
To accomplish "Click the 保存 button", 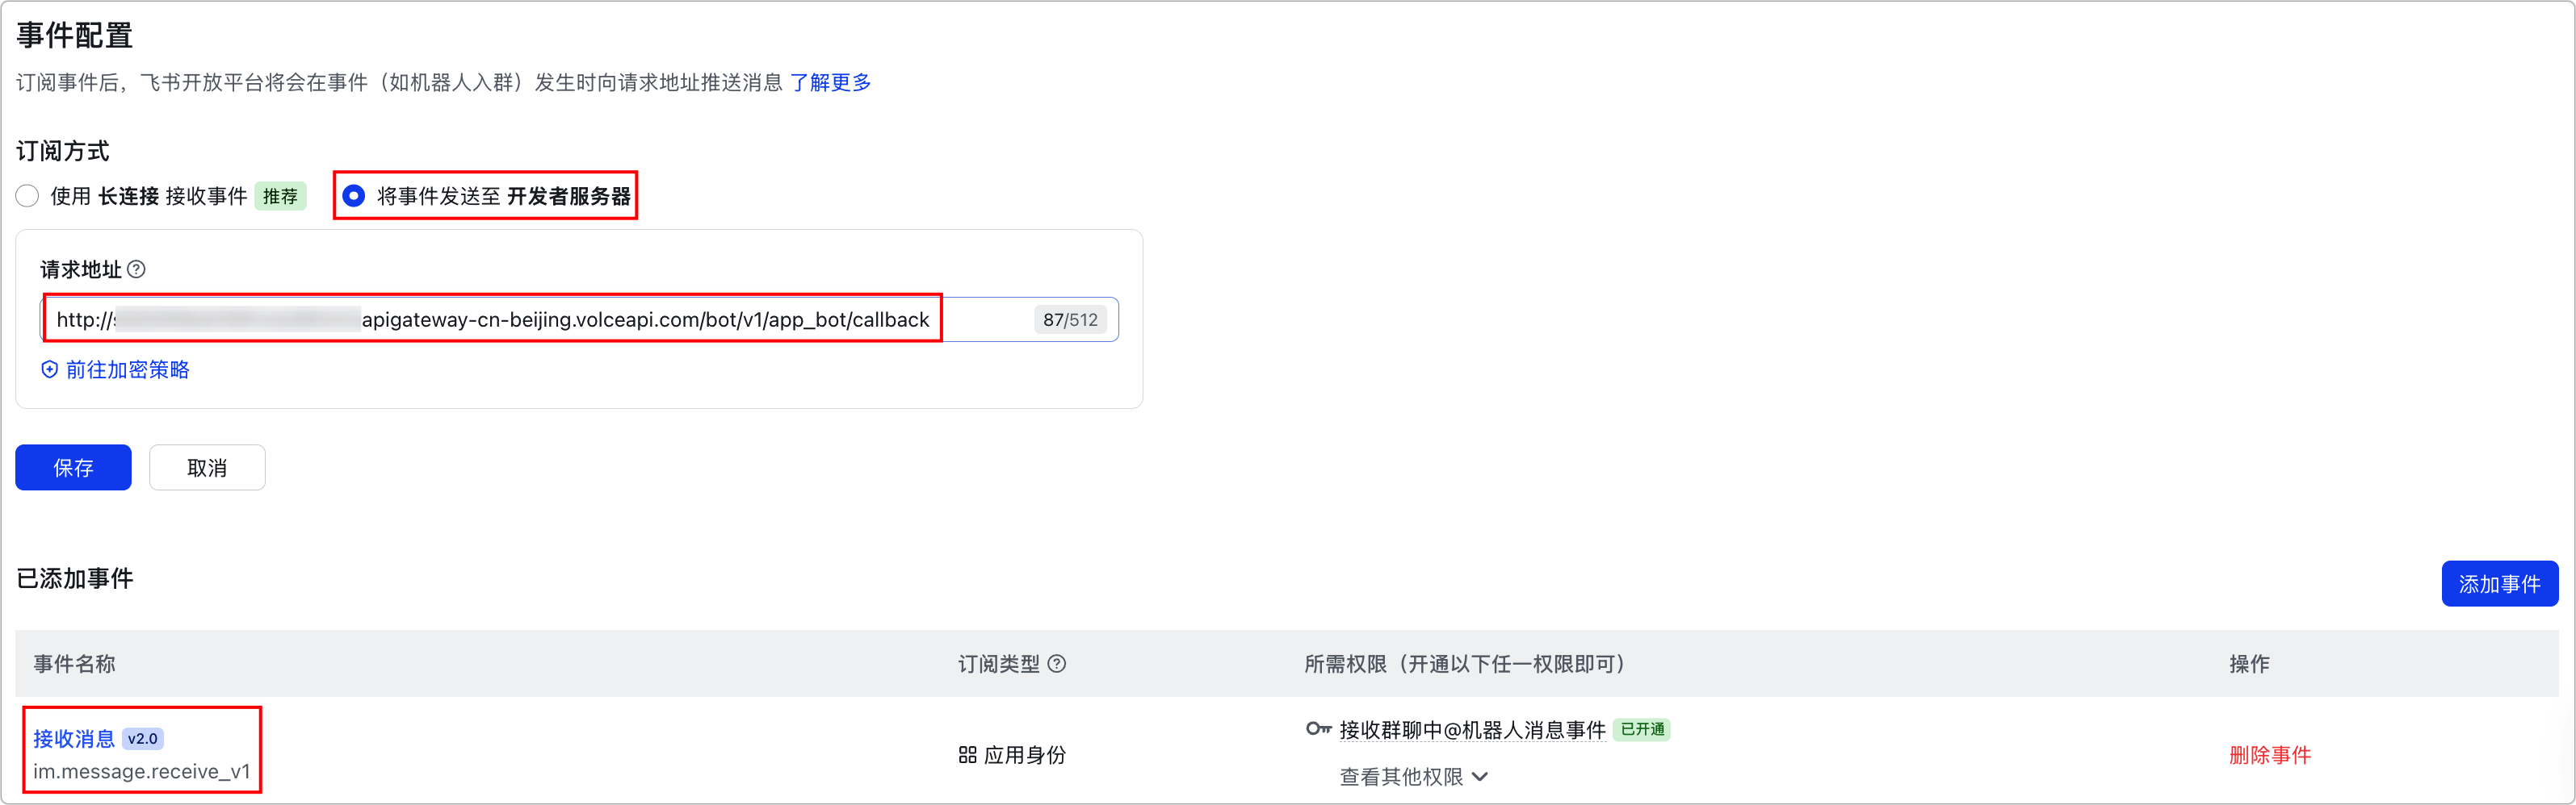I will pos(73,467).
